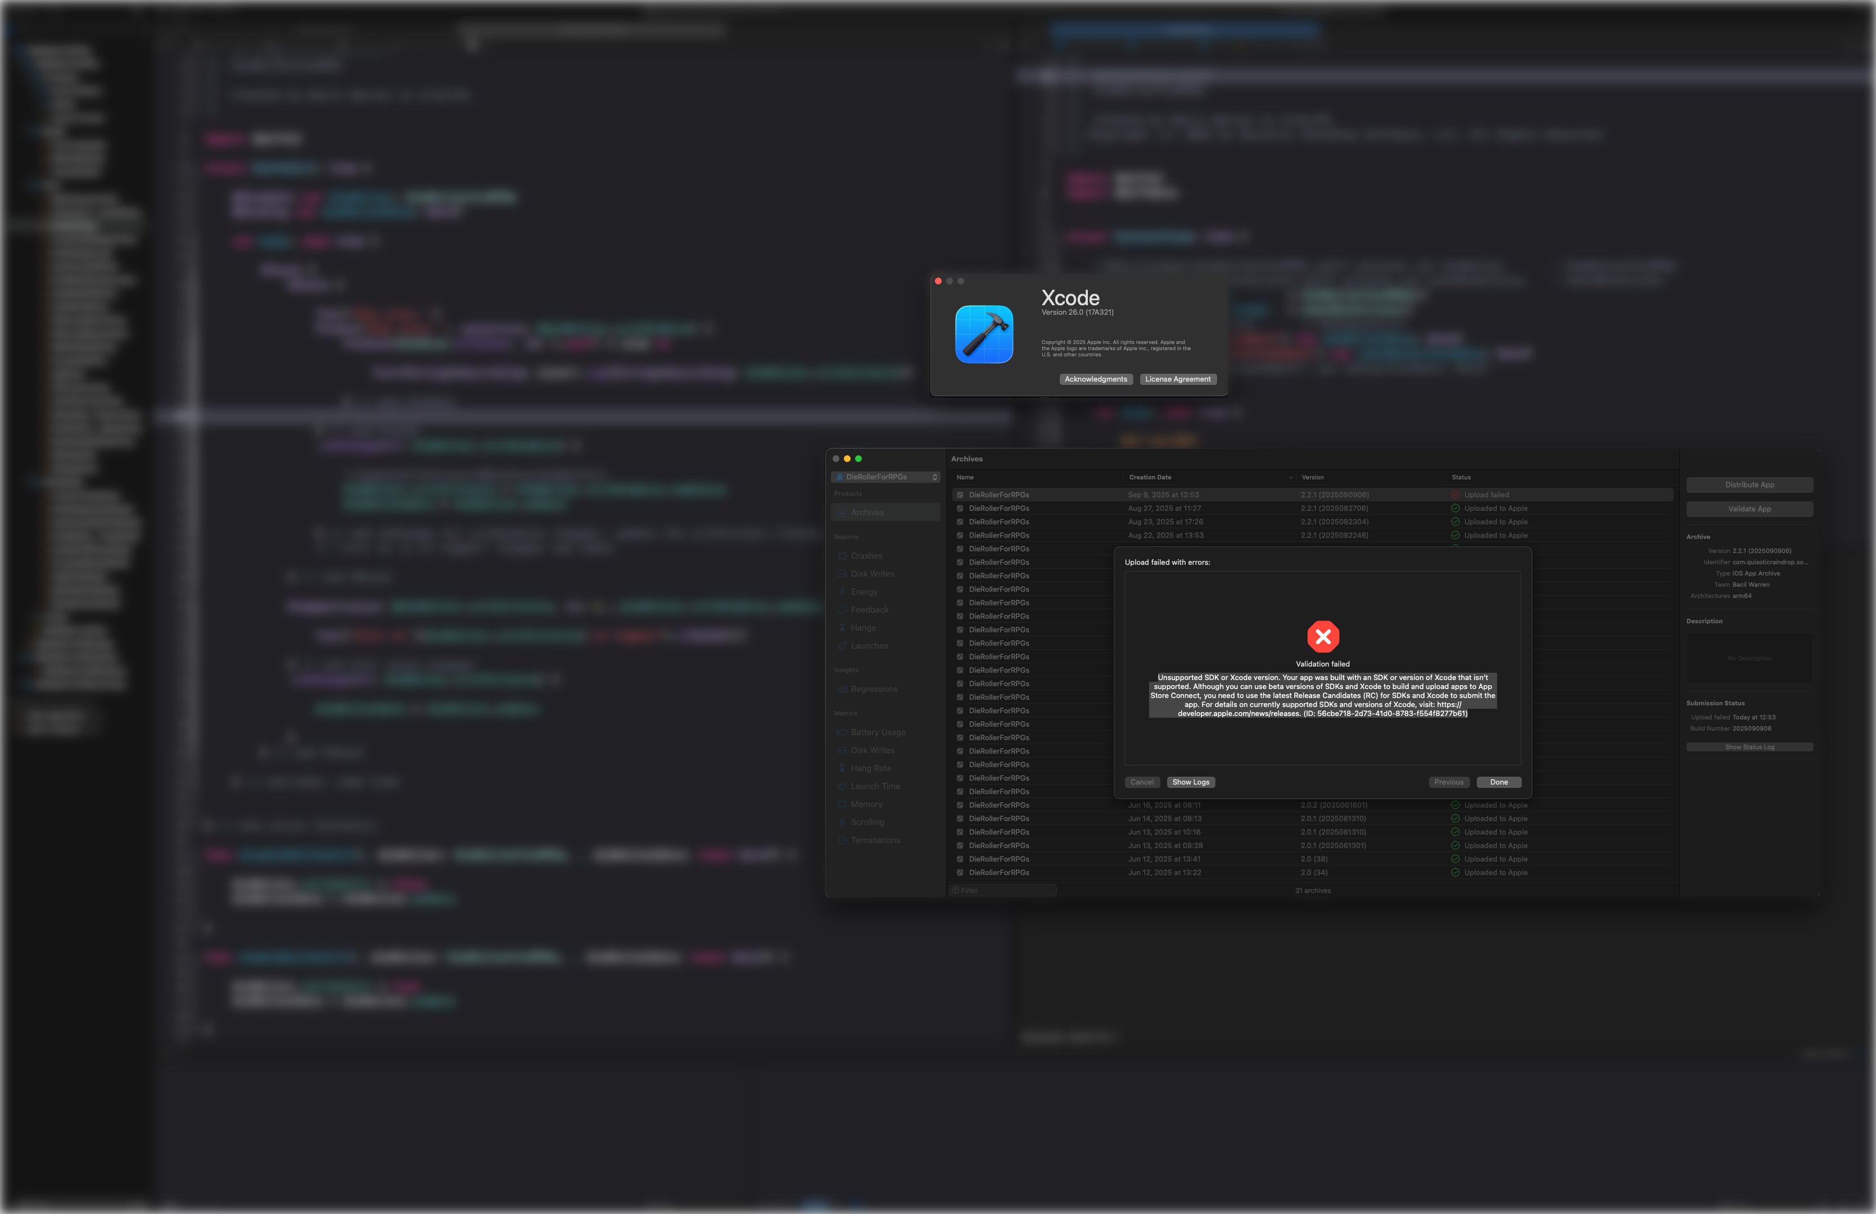Sort archives by Name column
This screenshot has width=1876, height=1214.
point(965,477)
